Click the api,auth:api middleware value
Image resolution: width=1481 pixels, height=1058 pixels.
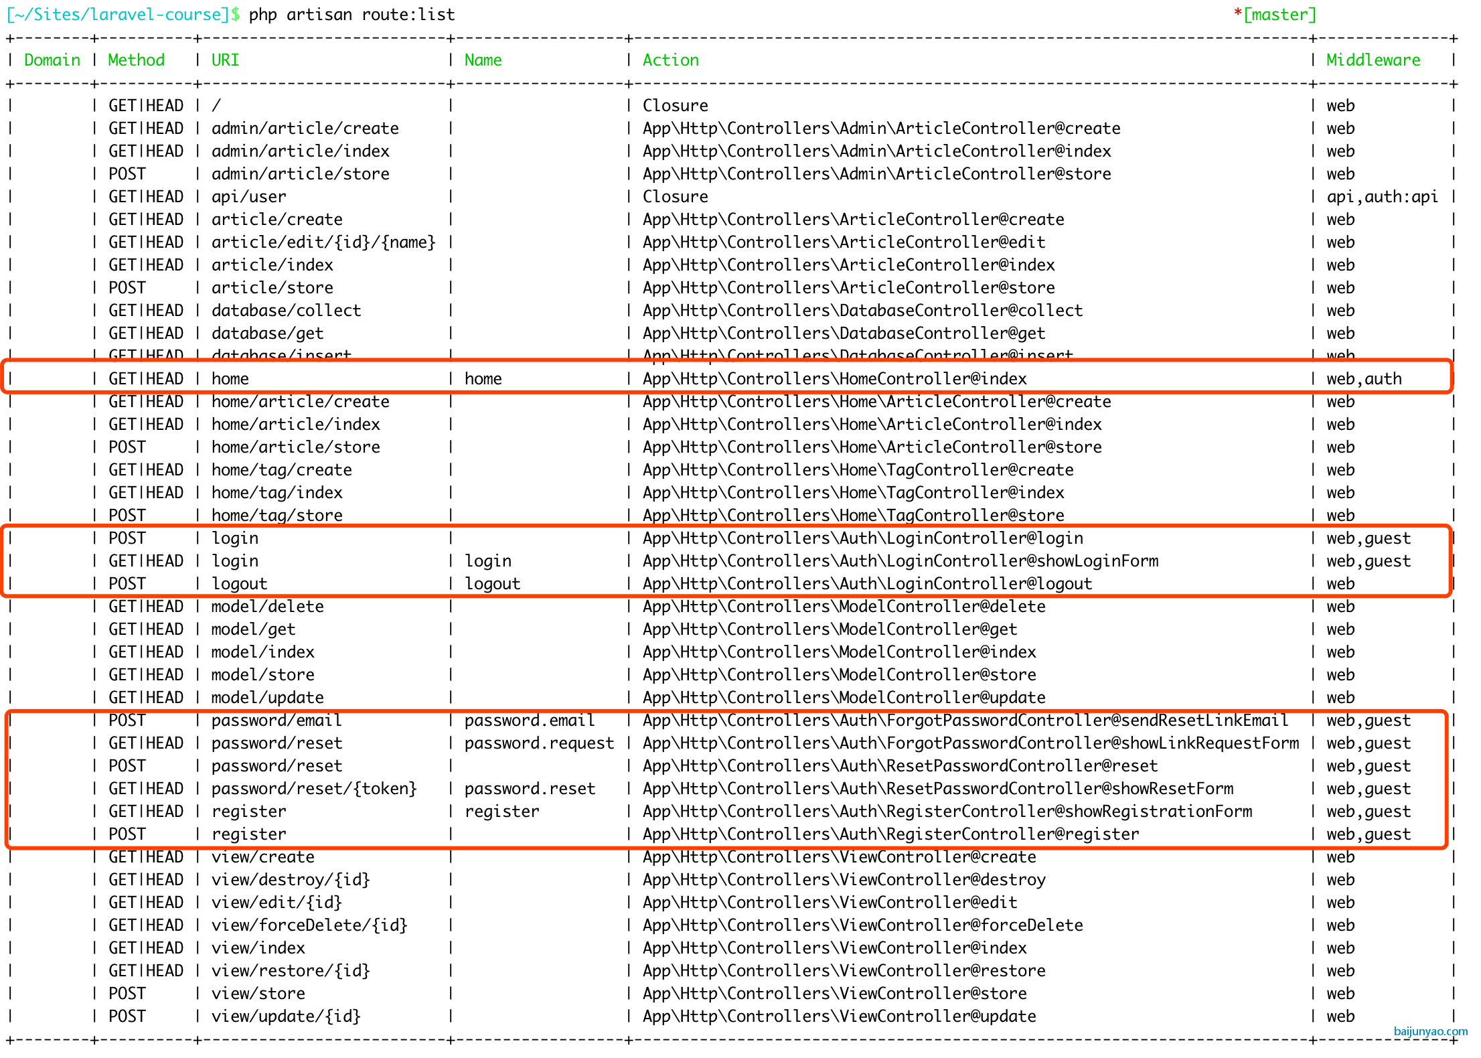(1382, 197)
